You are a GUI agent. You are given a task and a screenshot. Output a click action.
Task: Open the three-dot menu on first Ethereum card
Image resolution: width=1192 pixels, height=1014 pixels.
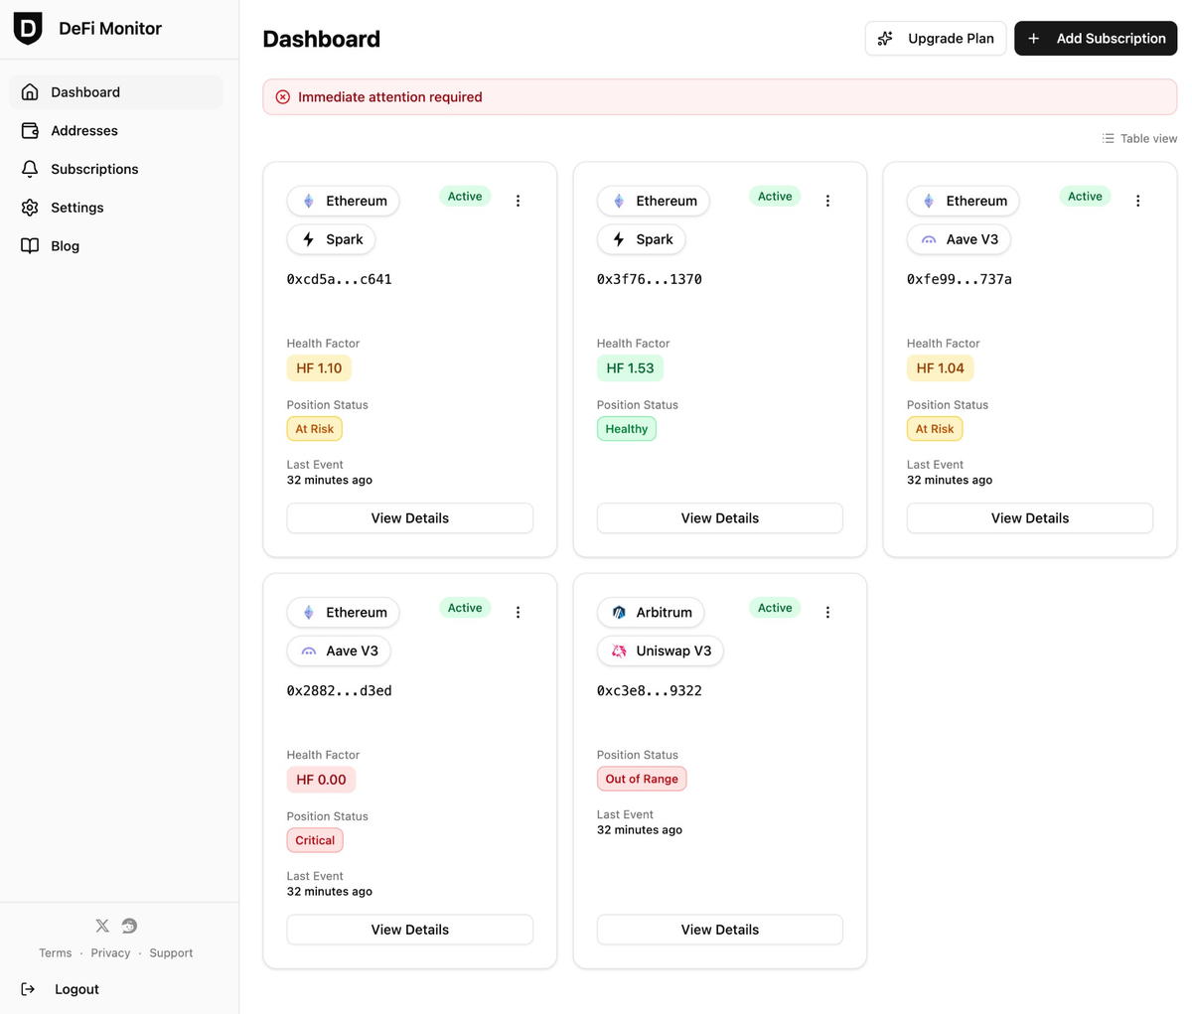(x=518, y=200)
